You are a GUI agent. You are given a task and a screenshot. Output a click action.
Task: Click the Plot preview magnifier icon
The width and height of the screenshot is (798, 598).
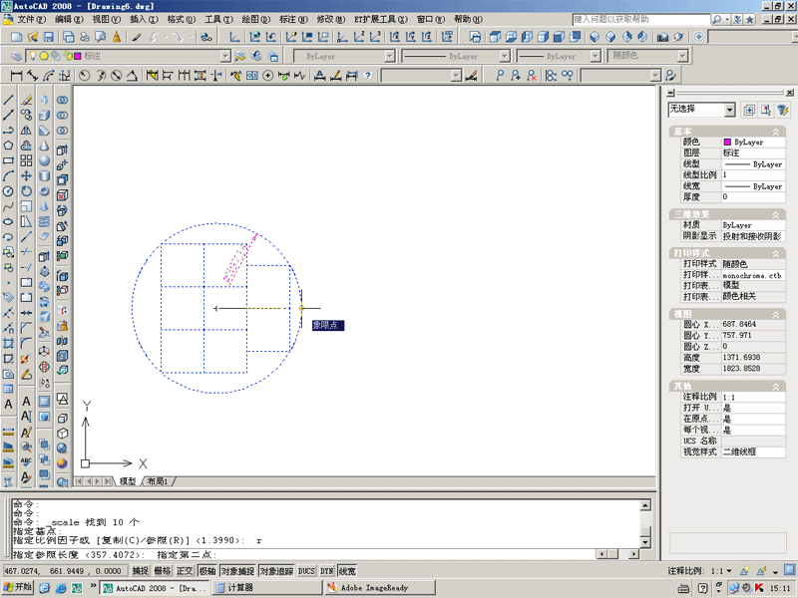tap(101, 37)
